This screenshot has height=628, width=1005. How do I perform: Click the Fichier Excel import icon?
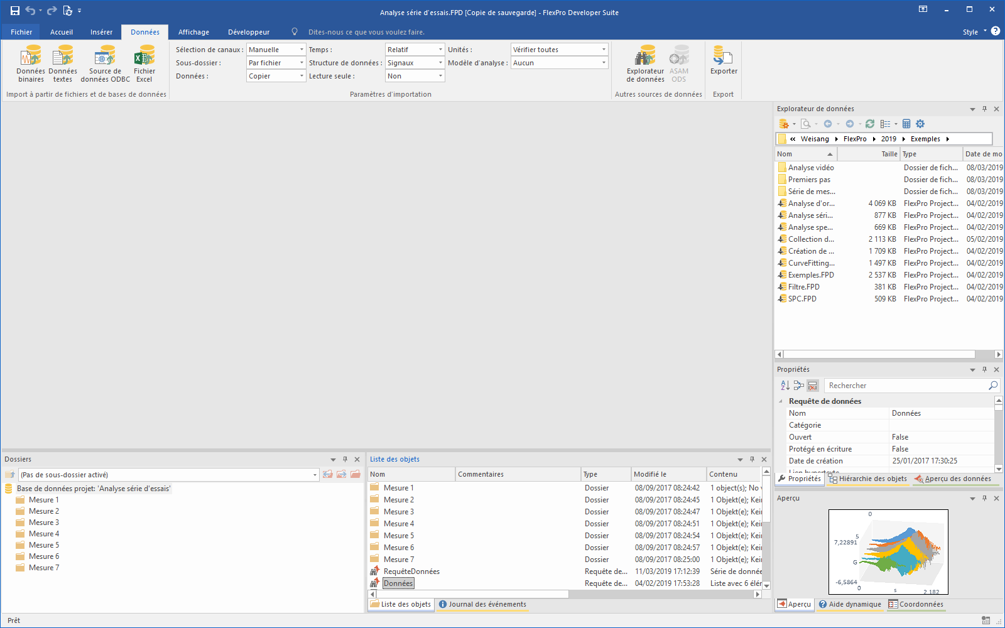(x=144, y=63)
